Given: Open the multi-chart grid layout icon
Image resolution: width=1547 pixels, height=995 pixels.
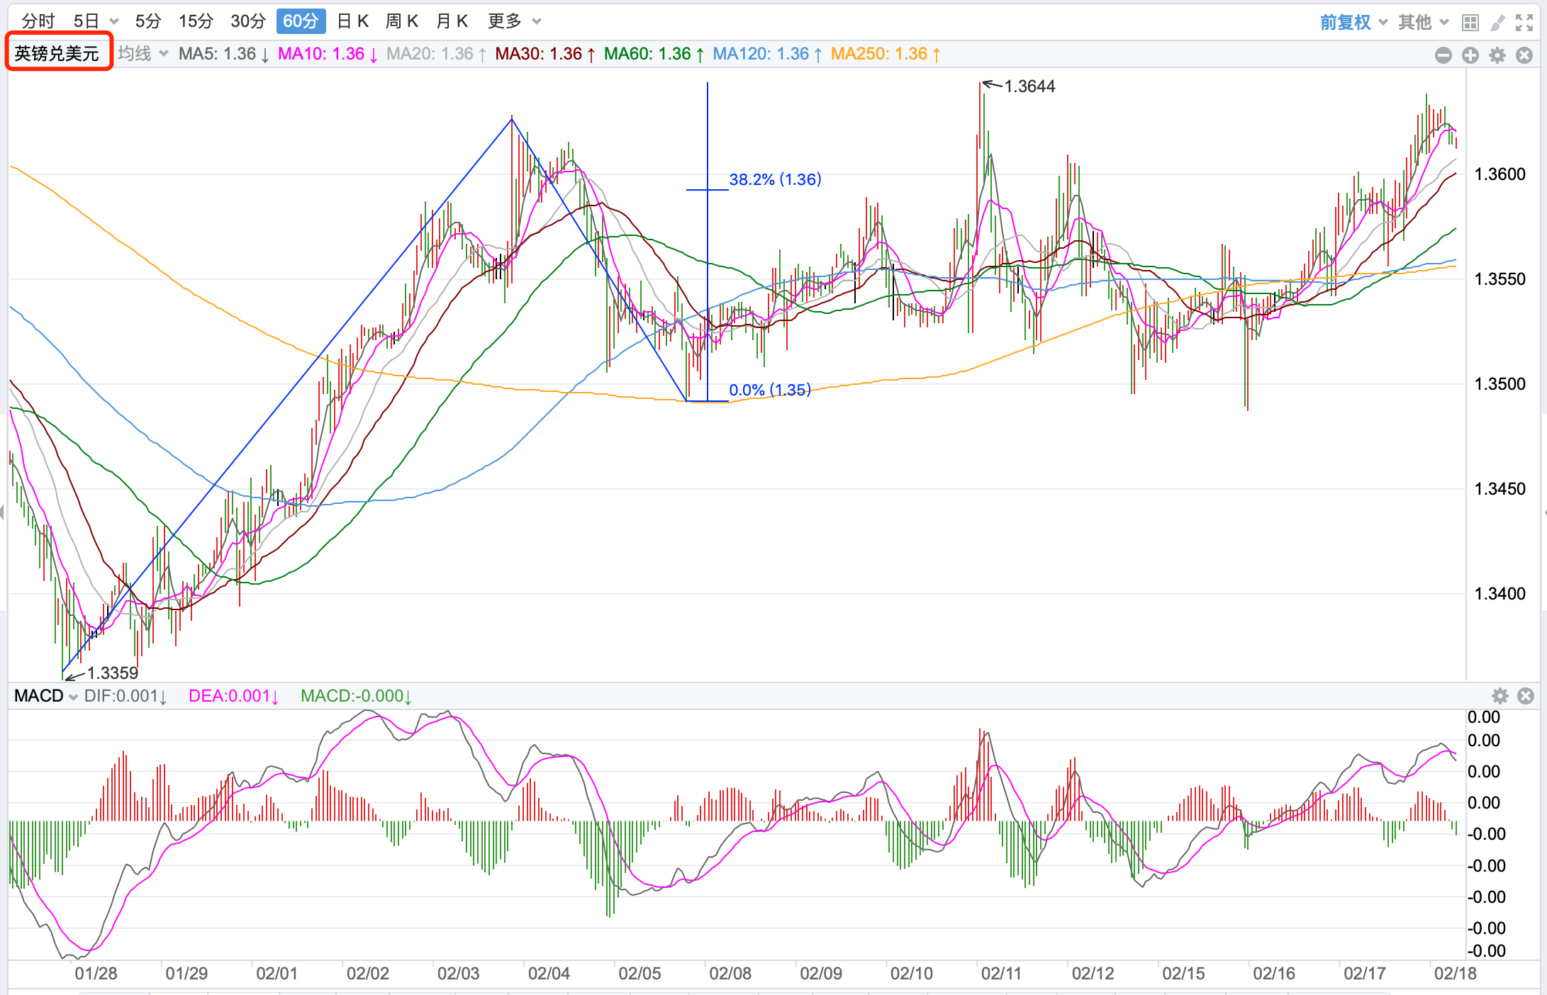Looking at the screenshot, I should coord(1470,23).
